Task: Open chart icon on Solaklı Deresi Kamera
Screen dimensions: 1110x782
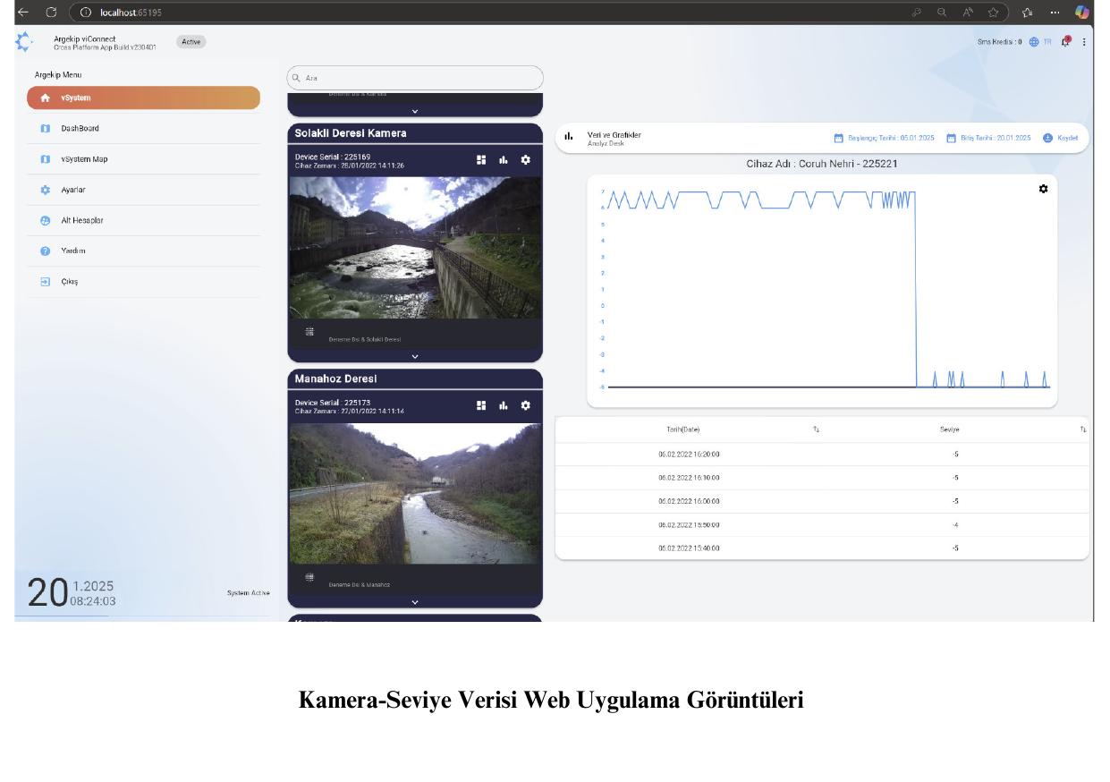Action: pyautogui.click(x=504, y=159)
